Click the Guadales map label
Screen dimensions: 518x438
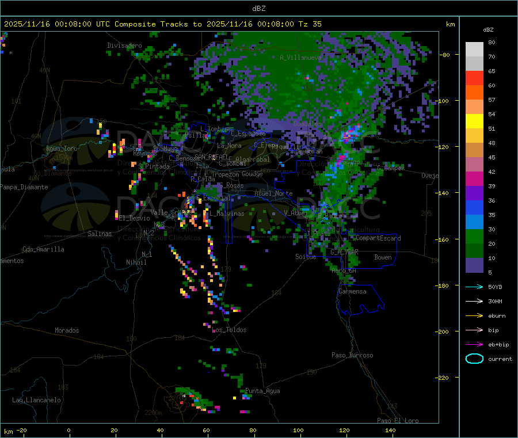[307, 124]
